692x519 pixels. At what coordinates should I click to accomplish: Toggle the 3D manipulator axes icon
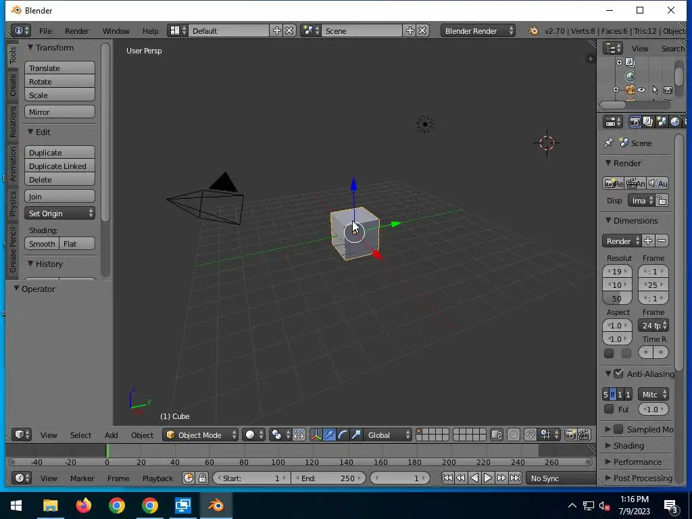[x=316, y=435]
